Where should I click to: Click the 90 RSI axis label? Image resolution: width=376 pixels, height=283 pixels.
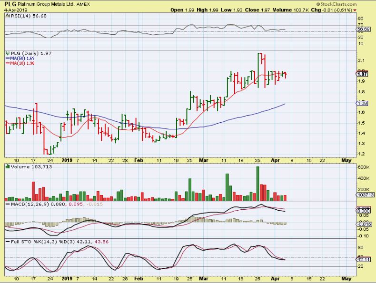tap(360, 19)
